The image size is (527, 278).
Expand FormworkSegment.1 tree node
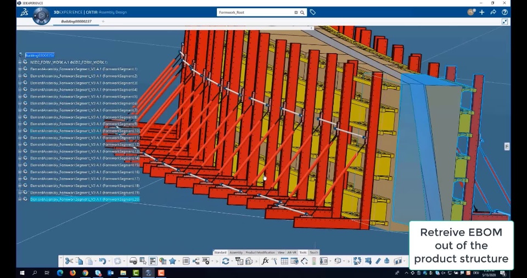tap(20, 69)
